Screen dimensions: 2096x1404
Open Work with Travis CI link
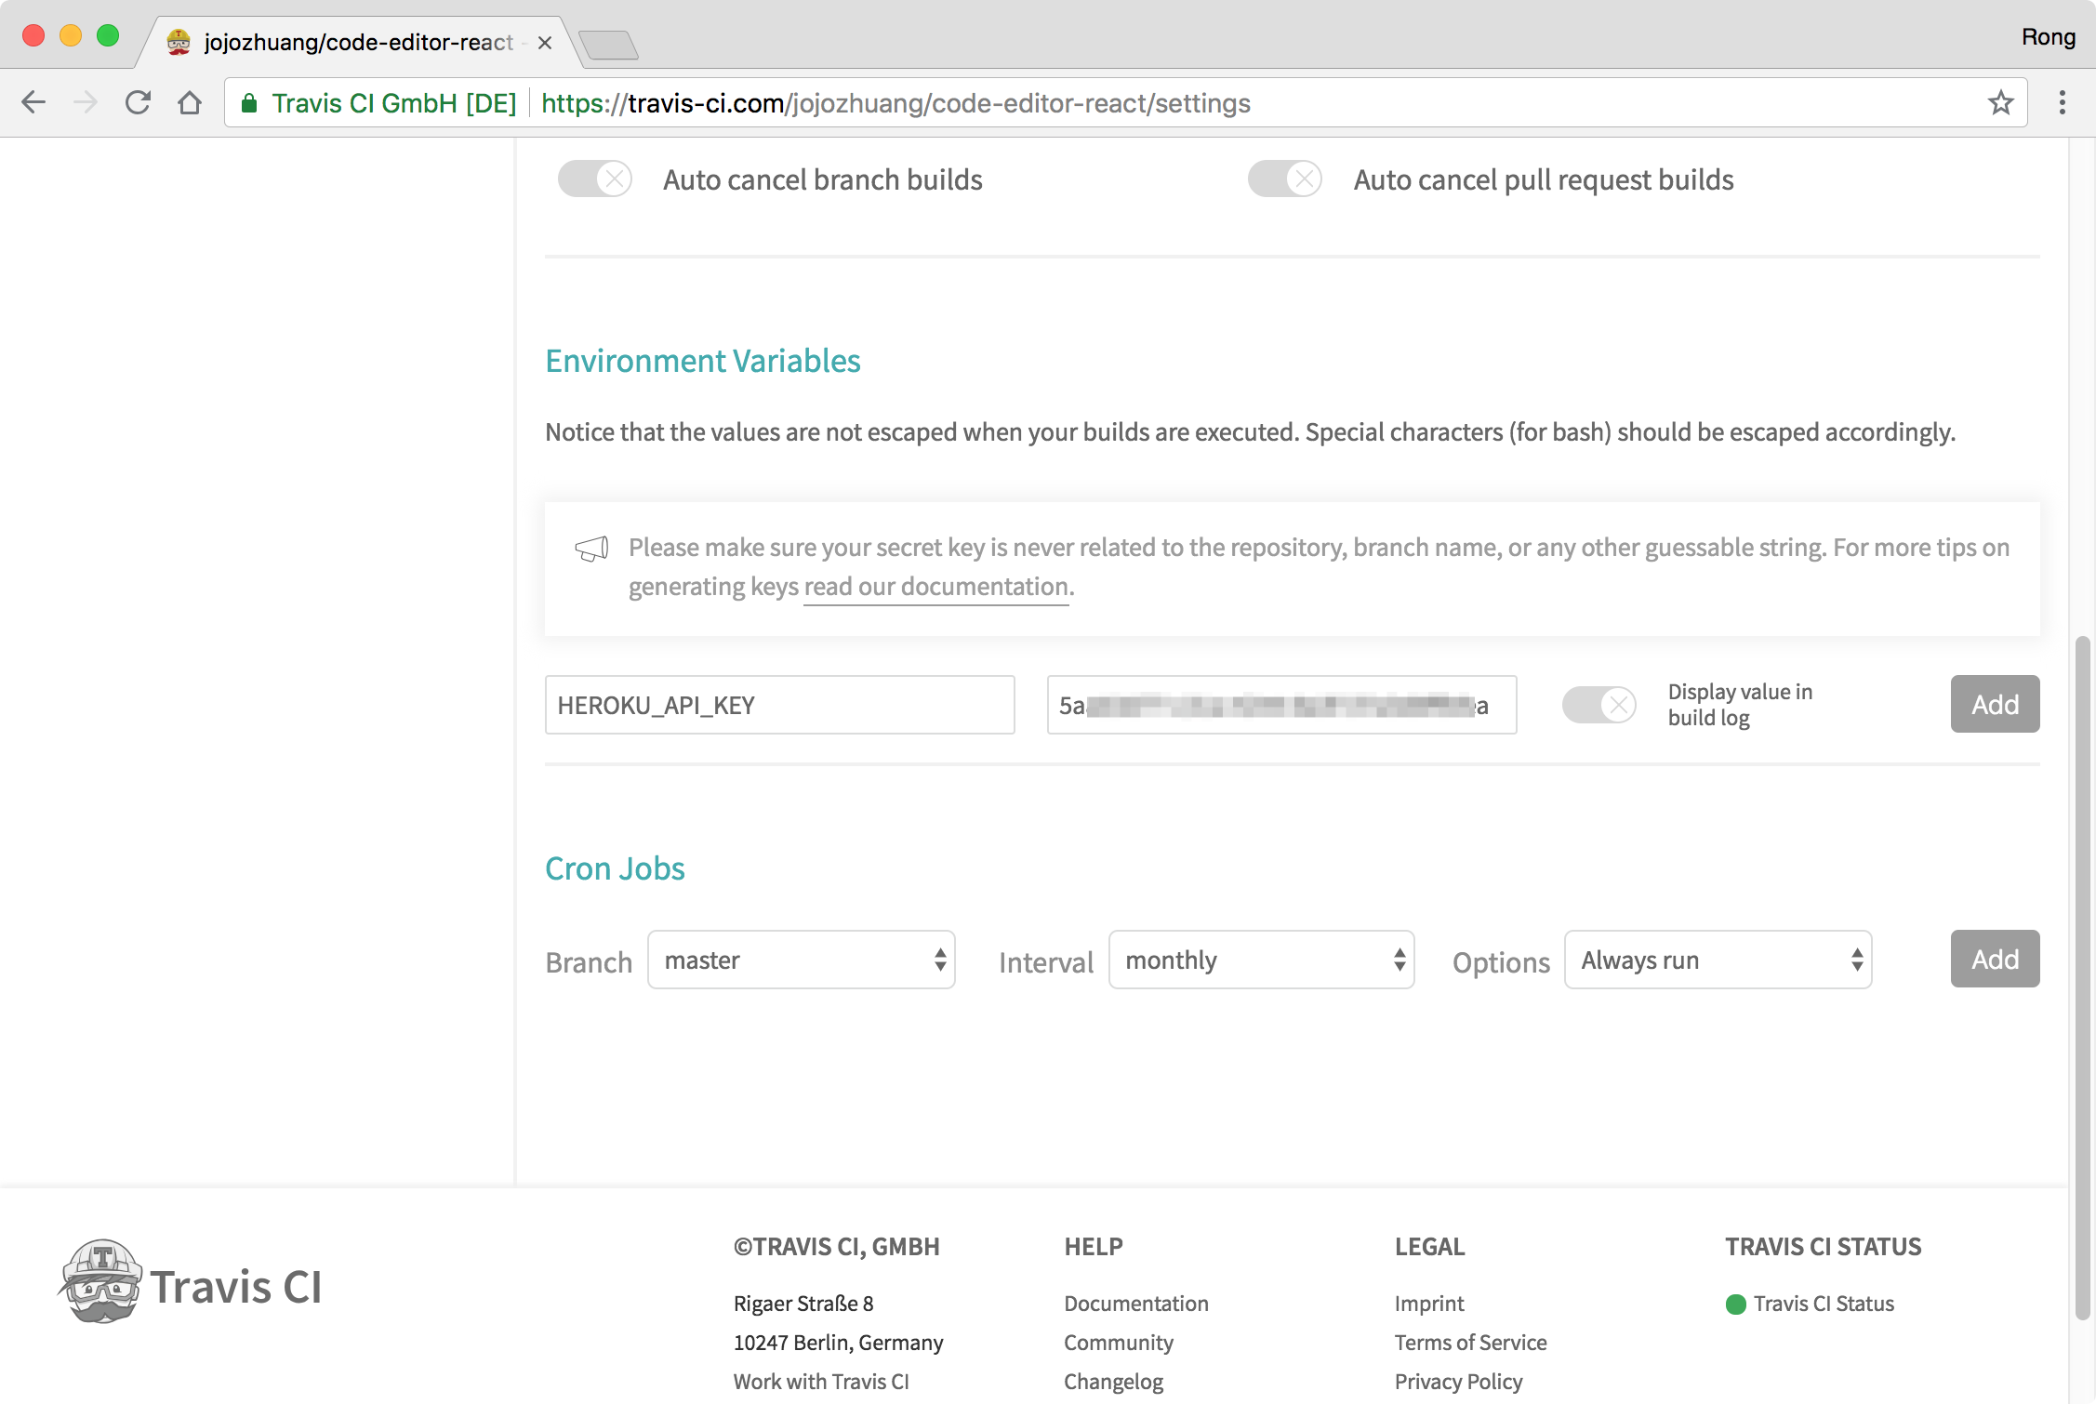tap(821, 1382)
